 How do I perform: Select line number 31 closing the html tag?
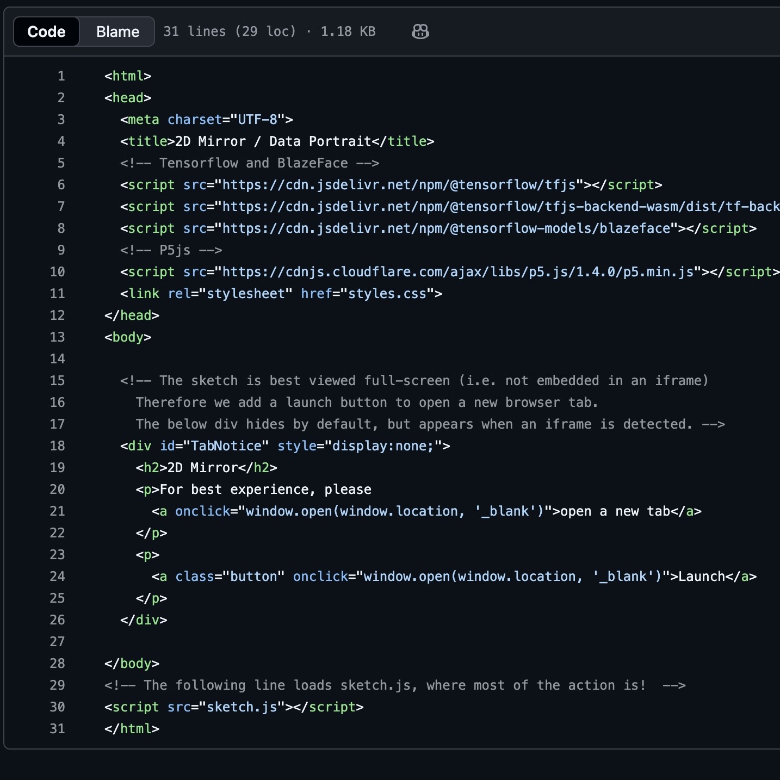point(57,729)
